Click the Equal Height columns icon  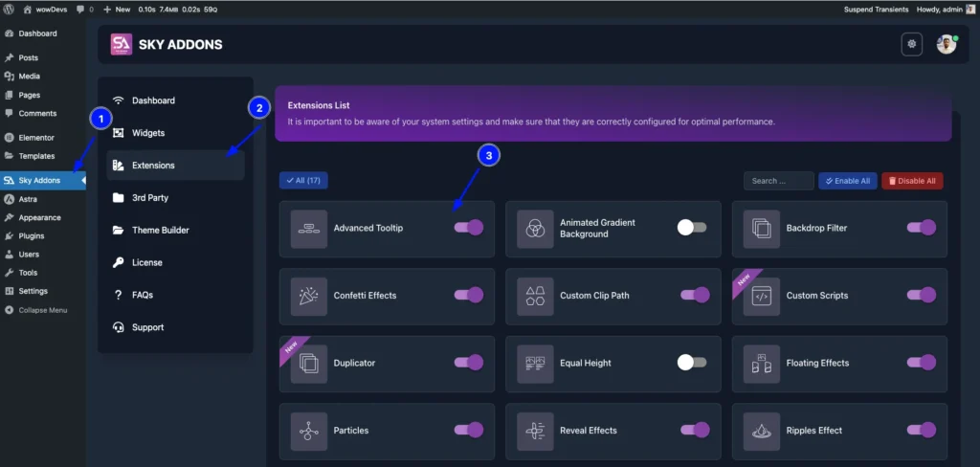(535, 364)
